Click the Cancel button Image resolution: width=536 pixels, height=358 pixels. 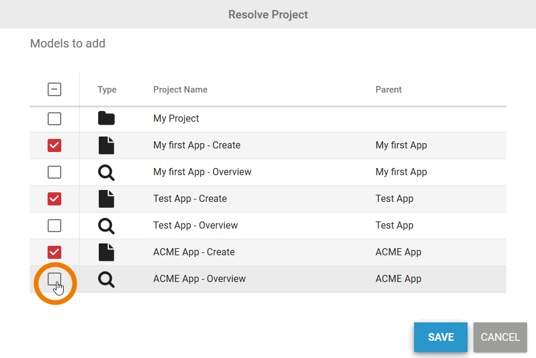[x=500, y=337]
